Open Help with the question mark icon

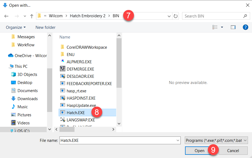245,27
